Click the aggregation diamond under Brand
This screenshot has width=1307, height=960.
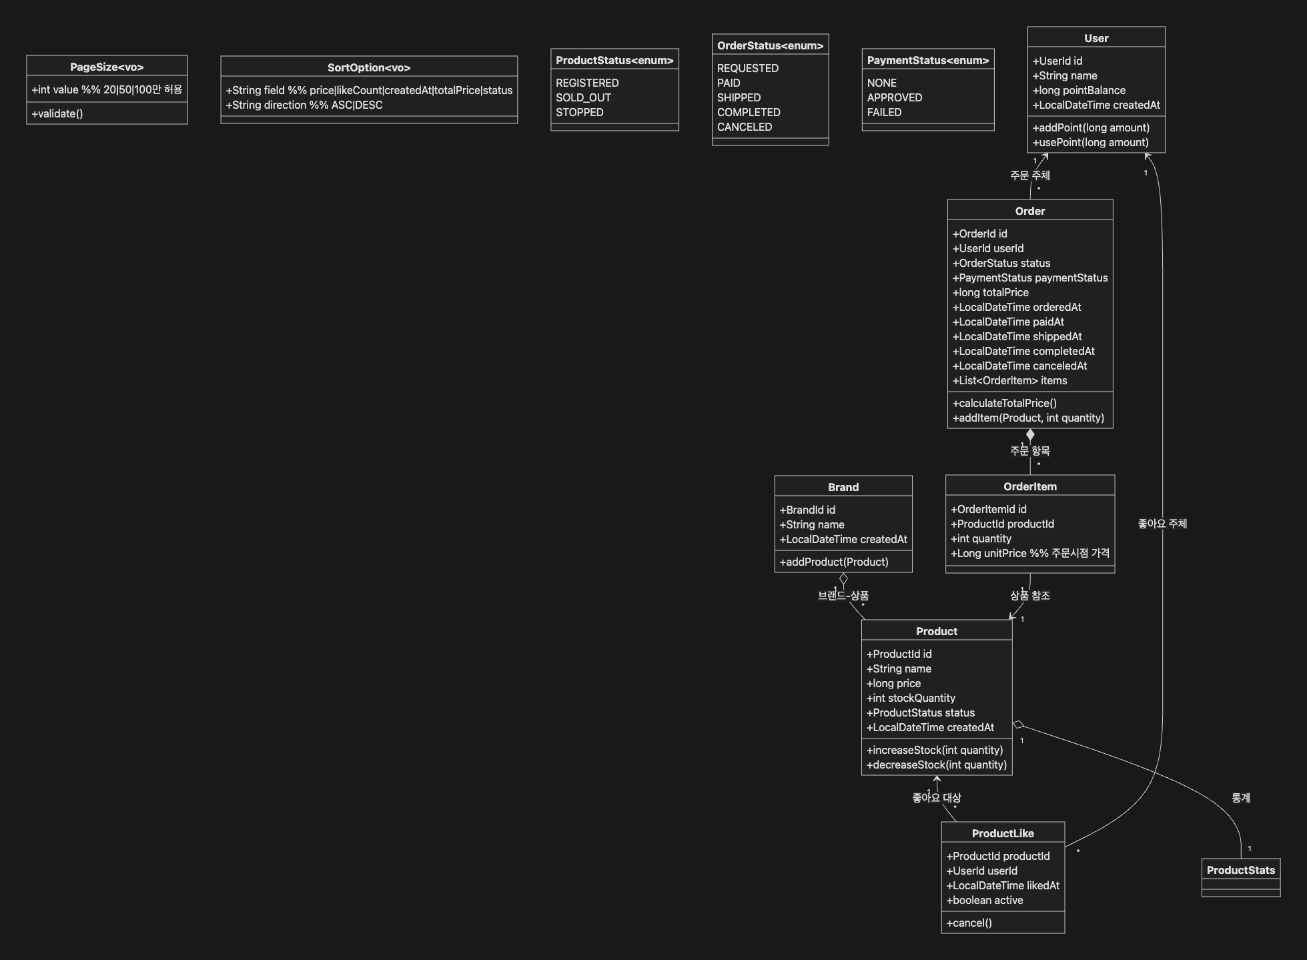(x=843, y=578)
